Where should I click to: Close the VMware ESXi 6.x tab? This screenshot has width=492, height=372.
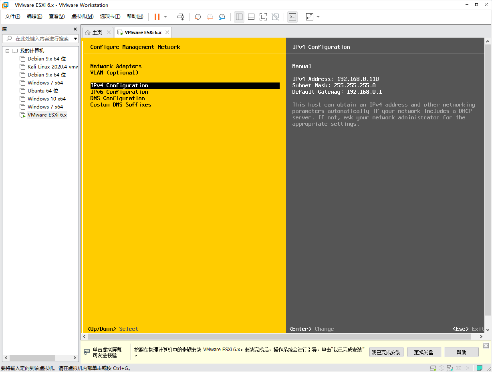[x=167, y=32]
